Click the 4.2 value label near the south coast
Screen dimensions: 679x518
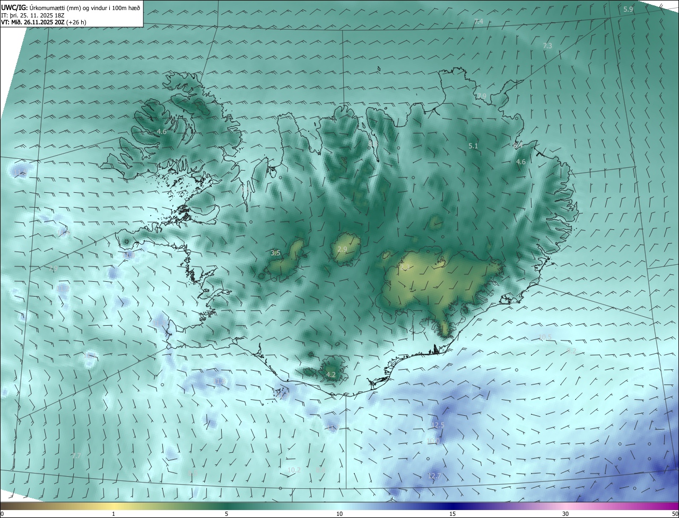[x=331, y=374]
